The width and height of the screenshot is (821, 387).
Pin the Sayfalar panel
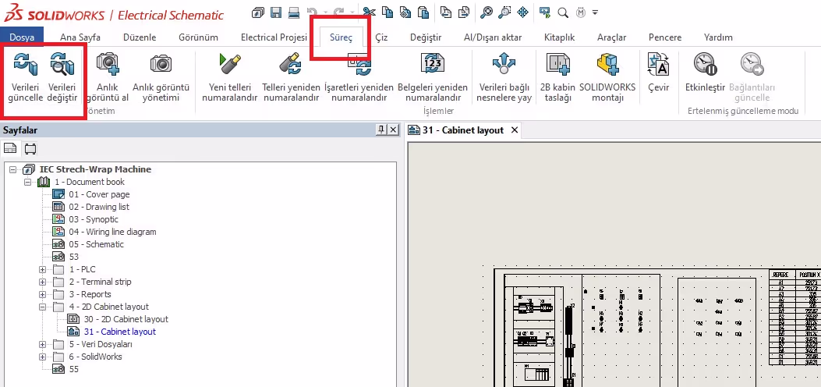pos(382,130)
